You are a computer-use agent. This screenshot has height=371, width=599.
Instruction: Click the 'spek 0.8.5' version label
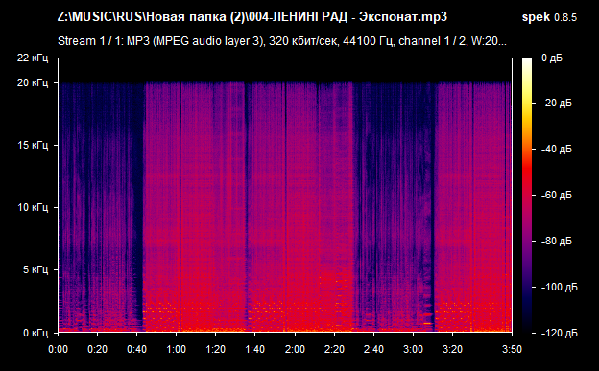pyautogui.click(x=549, y=17)
